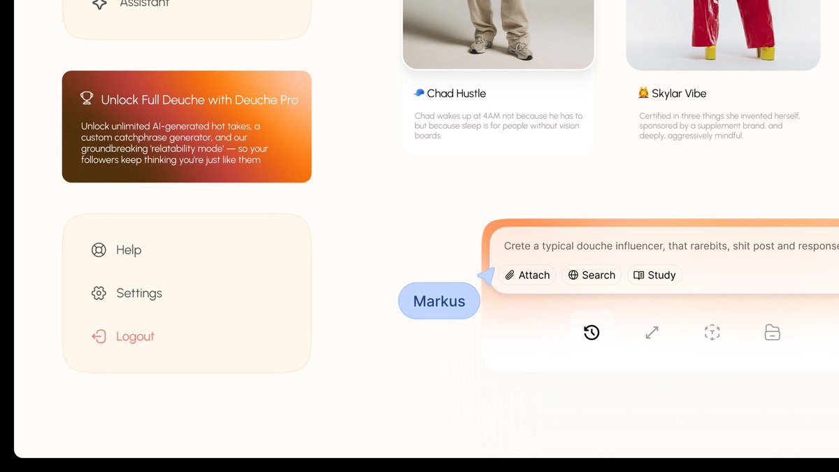Click the Assistant sparkle icon
Screen dimensions: 839x472
(100, 3)
